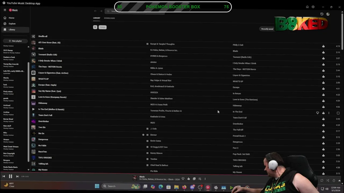Open artist DVBBS & Borgeous

pos(159,56)
